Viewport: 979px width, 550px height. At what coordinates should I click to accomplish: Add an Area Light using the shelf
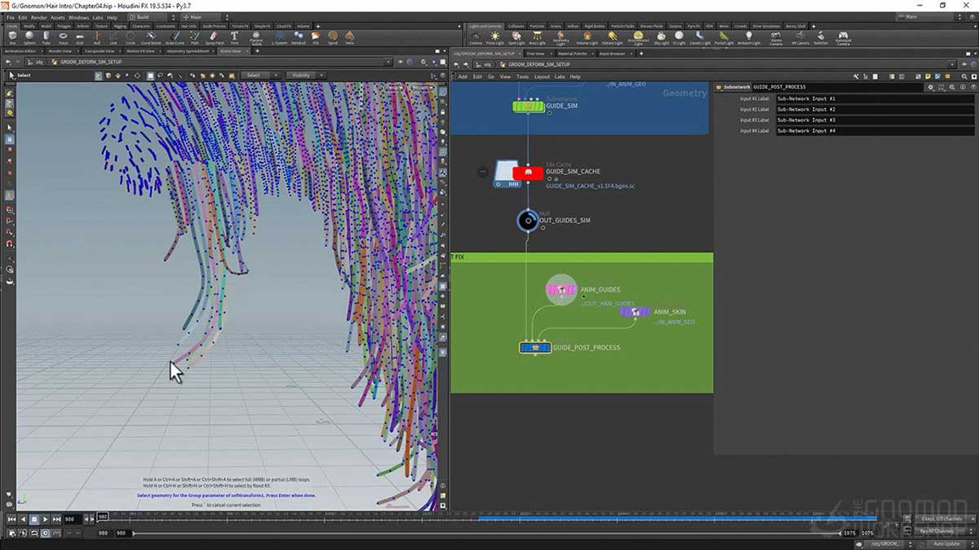coord(538,36)
